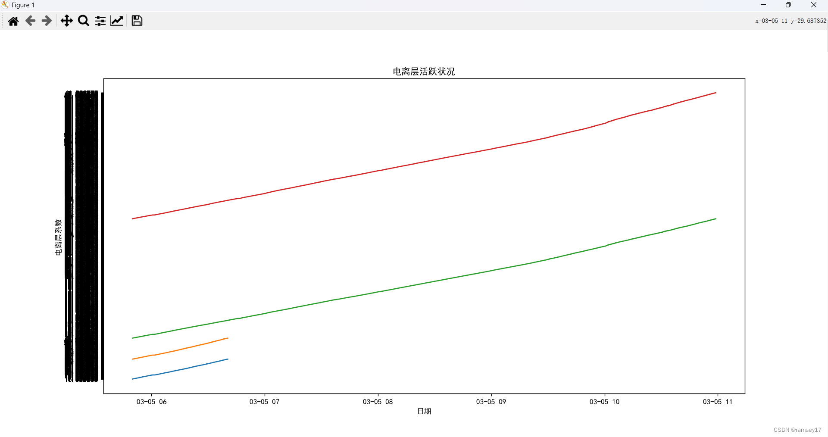Click on the short blue plotted line
828x437 pixels.
click(x=180, y=369)
